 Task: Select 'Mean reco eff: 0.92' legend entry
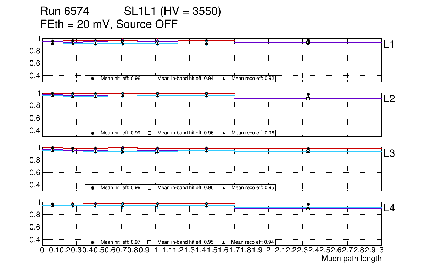253,79
